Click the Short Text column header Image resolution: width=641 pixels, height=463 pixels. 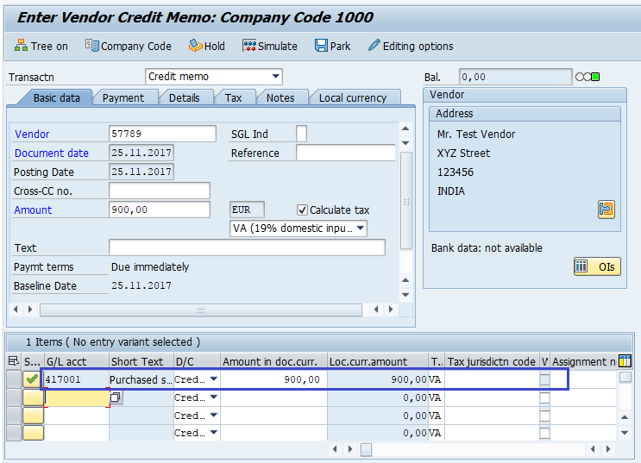pos(141,361)
